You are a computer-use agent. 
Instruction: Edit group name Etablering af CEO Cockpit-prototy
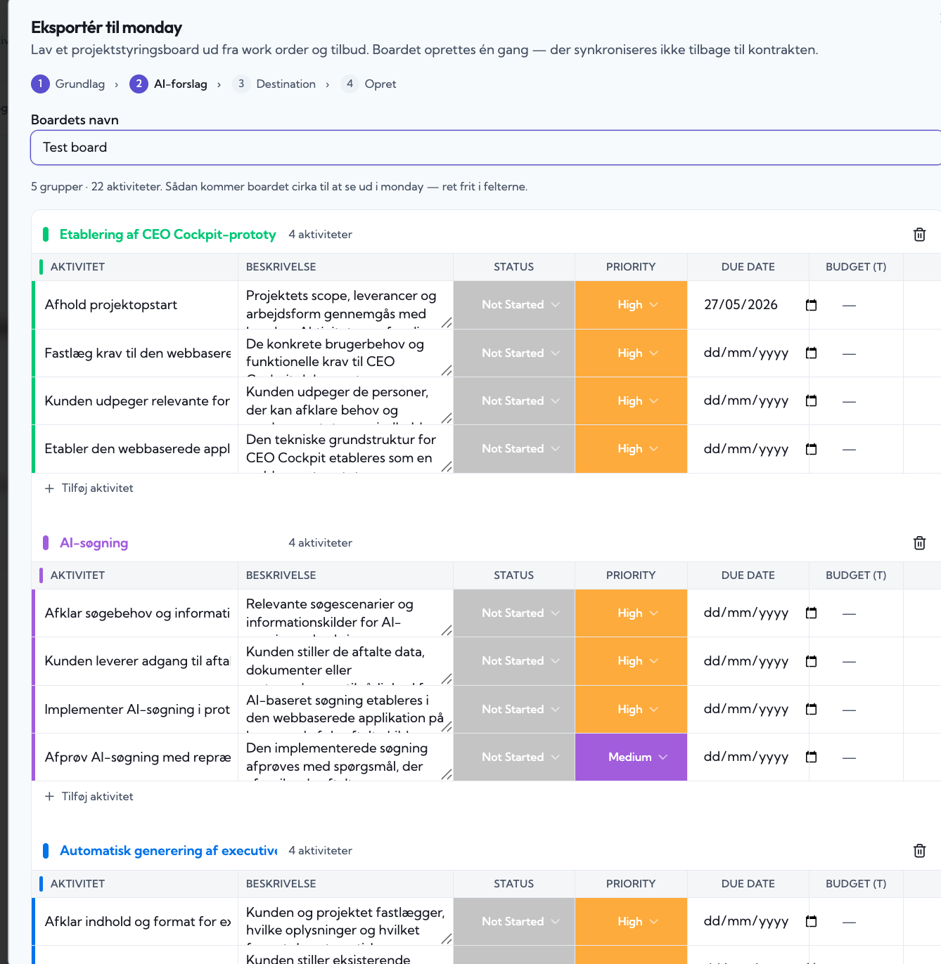[167, 235]
